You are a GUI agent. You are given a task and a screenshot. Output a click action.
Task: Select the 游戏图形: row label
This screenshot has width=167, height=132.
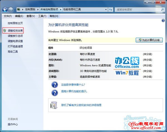click(x=54, y=71)
